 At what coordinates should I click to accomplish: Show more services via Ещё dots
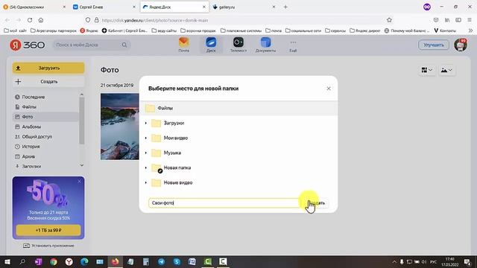[293, 45]
